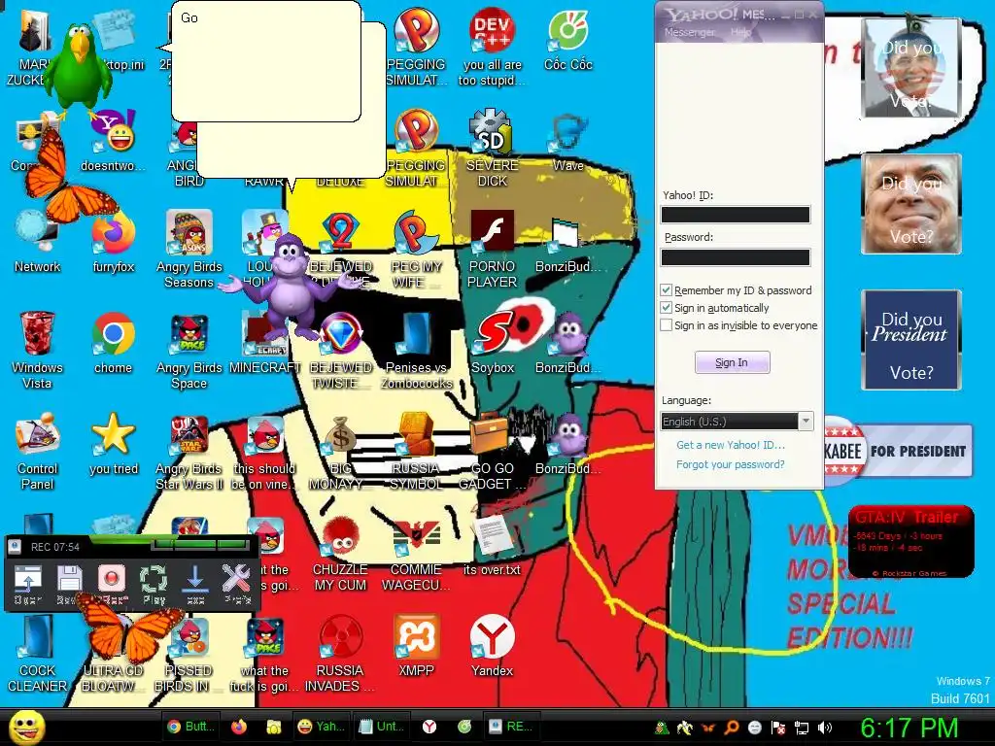
Task: Click the GTA:IV Trailer countdown gadget
Action: 911,542
